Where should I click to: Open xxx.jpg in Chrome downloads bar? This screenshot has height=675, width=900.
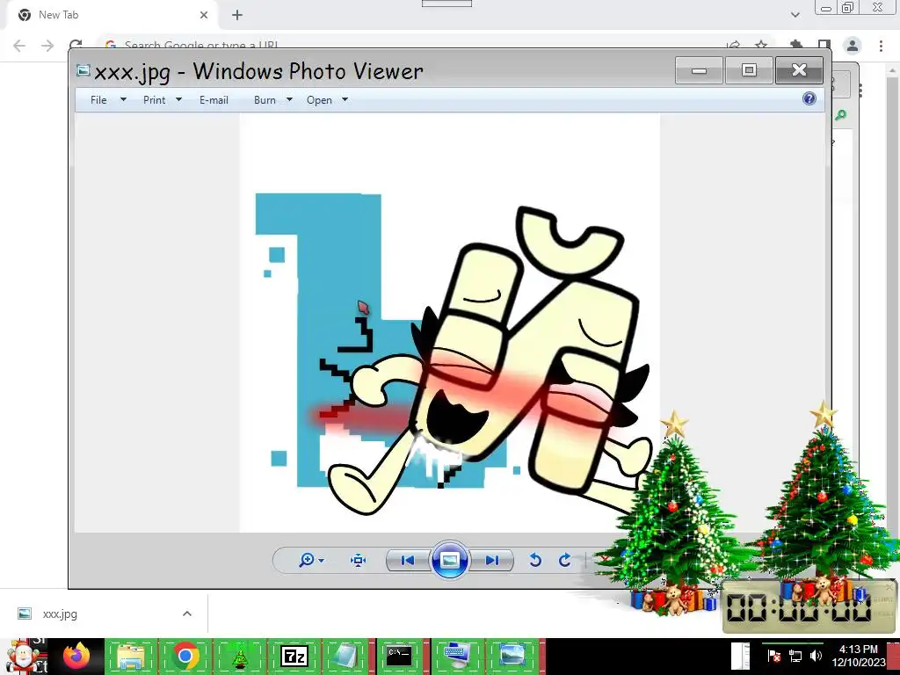[60, 613]
